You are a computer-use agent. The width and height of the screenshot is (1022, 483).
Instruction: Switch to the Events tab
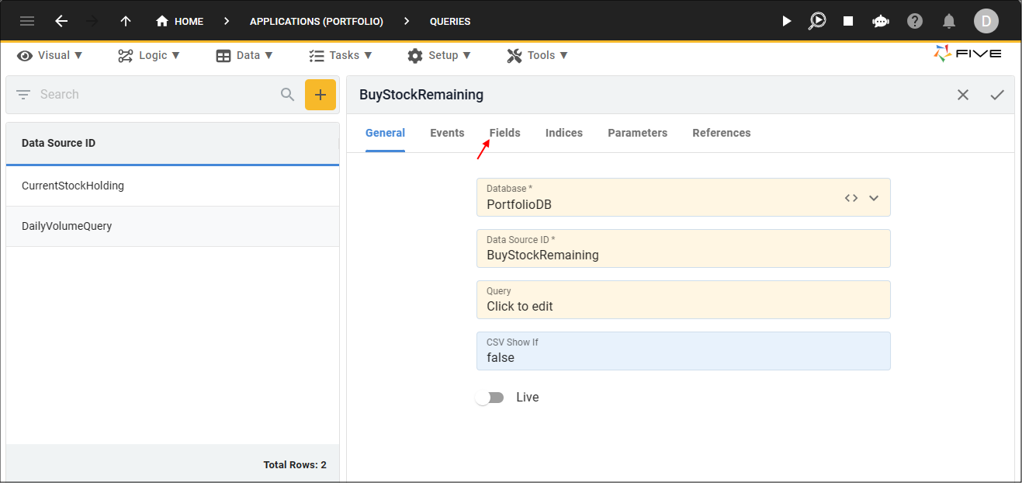click(447, 133)
